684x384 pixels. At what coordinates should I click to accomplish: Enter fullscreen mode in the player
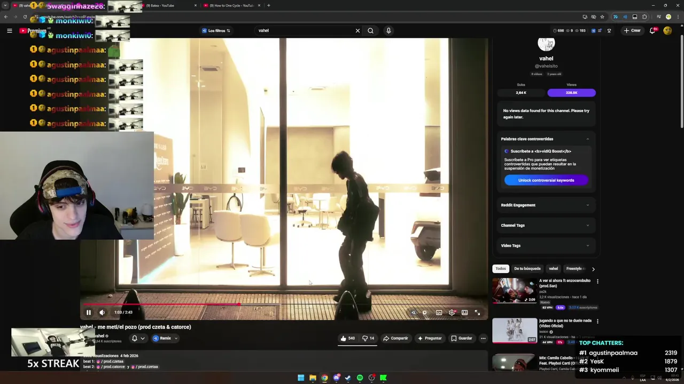477,313
